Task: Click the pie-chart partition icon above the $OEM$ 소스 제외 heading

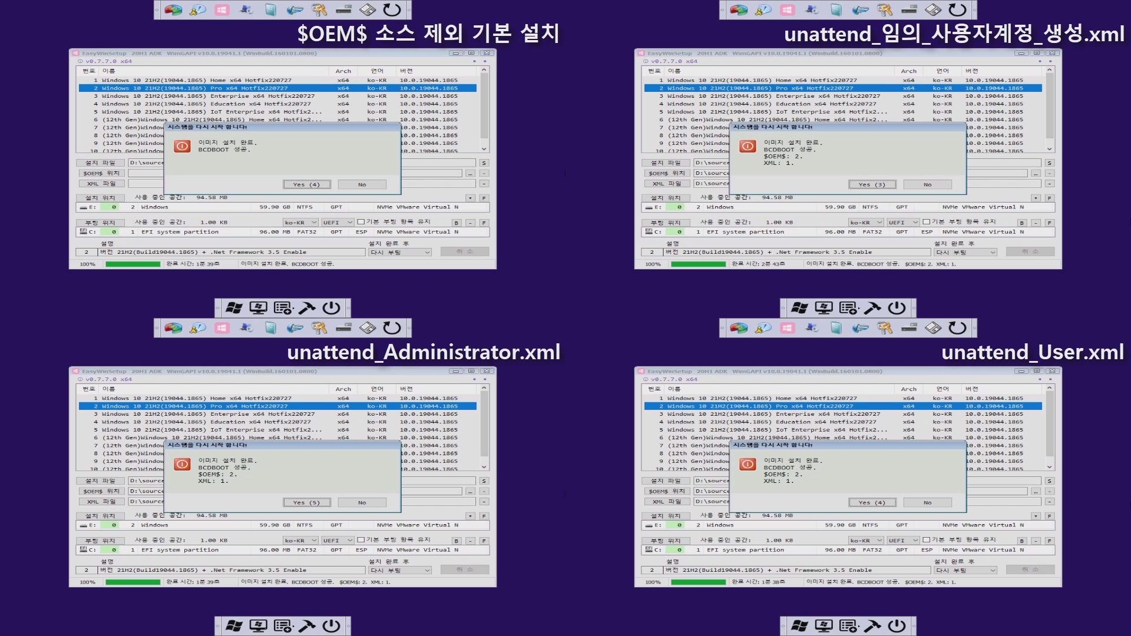Action: coord(173,10)
